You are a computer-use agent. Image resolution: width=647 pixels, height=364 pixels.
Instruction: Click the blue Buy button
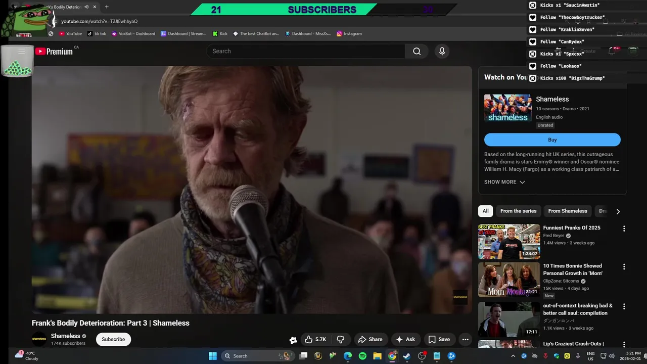coord(552,140)
